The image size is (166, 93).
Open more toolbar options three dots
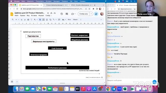click(81, 20)
